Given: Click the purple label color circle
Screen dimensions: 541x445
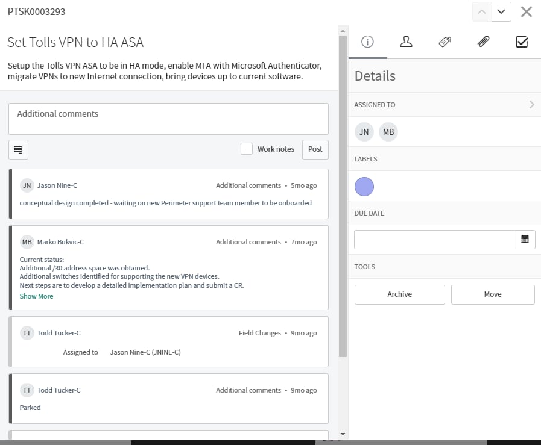Looking at the screenshot, I should coord(364,187).
